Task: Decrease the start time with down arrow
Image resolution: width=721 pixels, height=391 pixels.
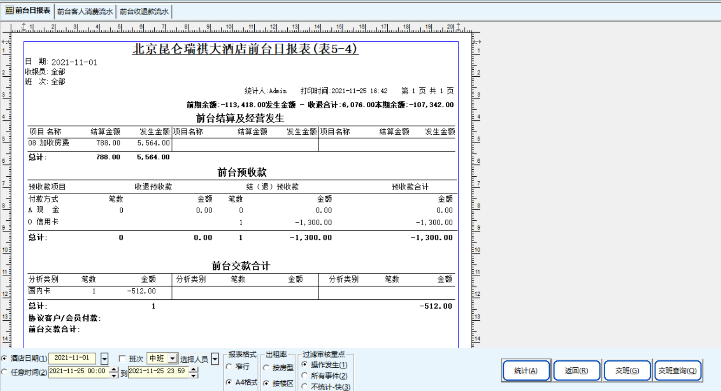Action: [x=114, y=375]
